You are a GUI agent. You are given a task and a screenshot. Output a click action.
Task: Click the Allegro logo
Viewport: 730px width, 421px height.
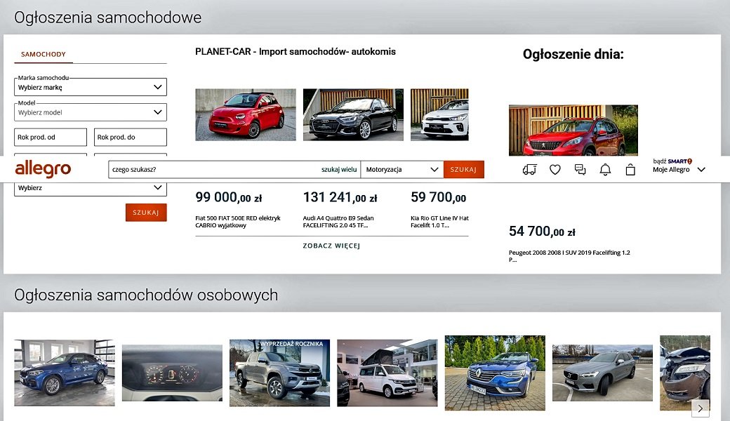43,169
